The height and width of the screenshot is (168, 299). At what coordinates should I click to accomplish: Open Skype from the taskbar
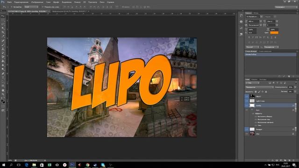[x=103, y=165]
